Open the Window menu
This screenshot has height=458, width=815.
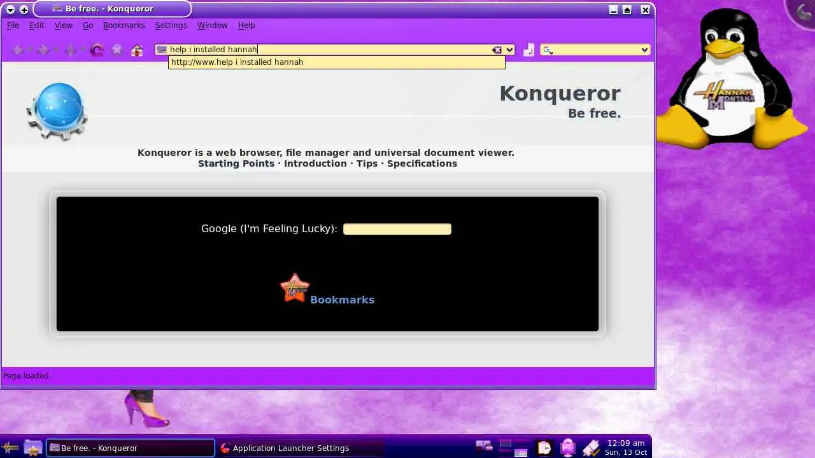212,25
